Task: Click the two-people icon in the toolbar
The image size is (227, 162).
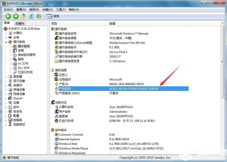Action: [39, 16]
